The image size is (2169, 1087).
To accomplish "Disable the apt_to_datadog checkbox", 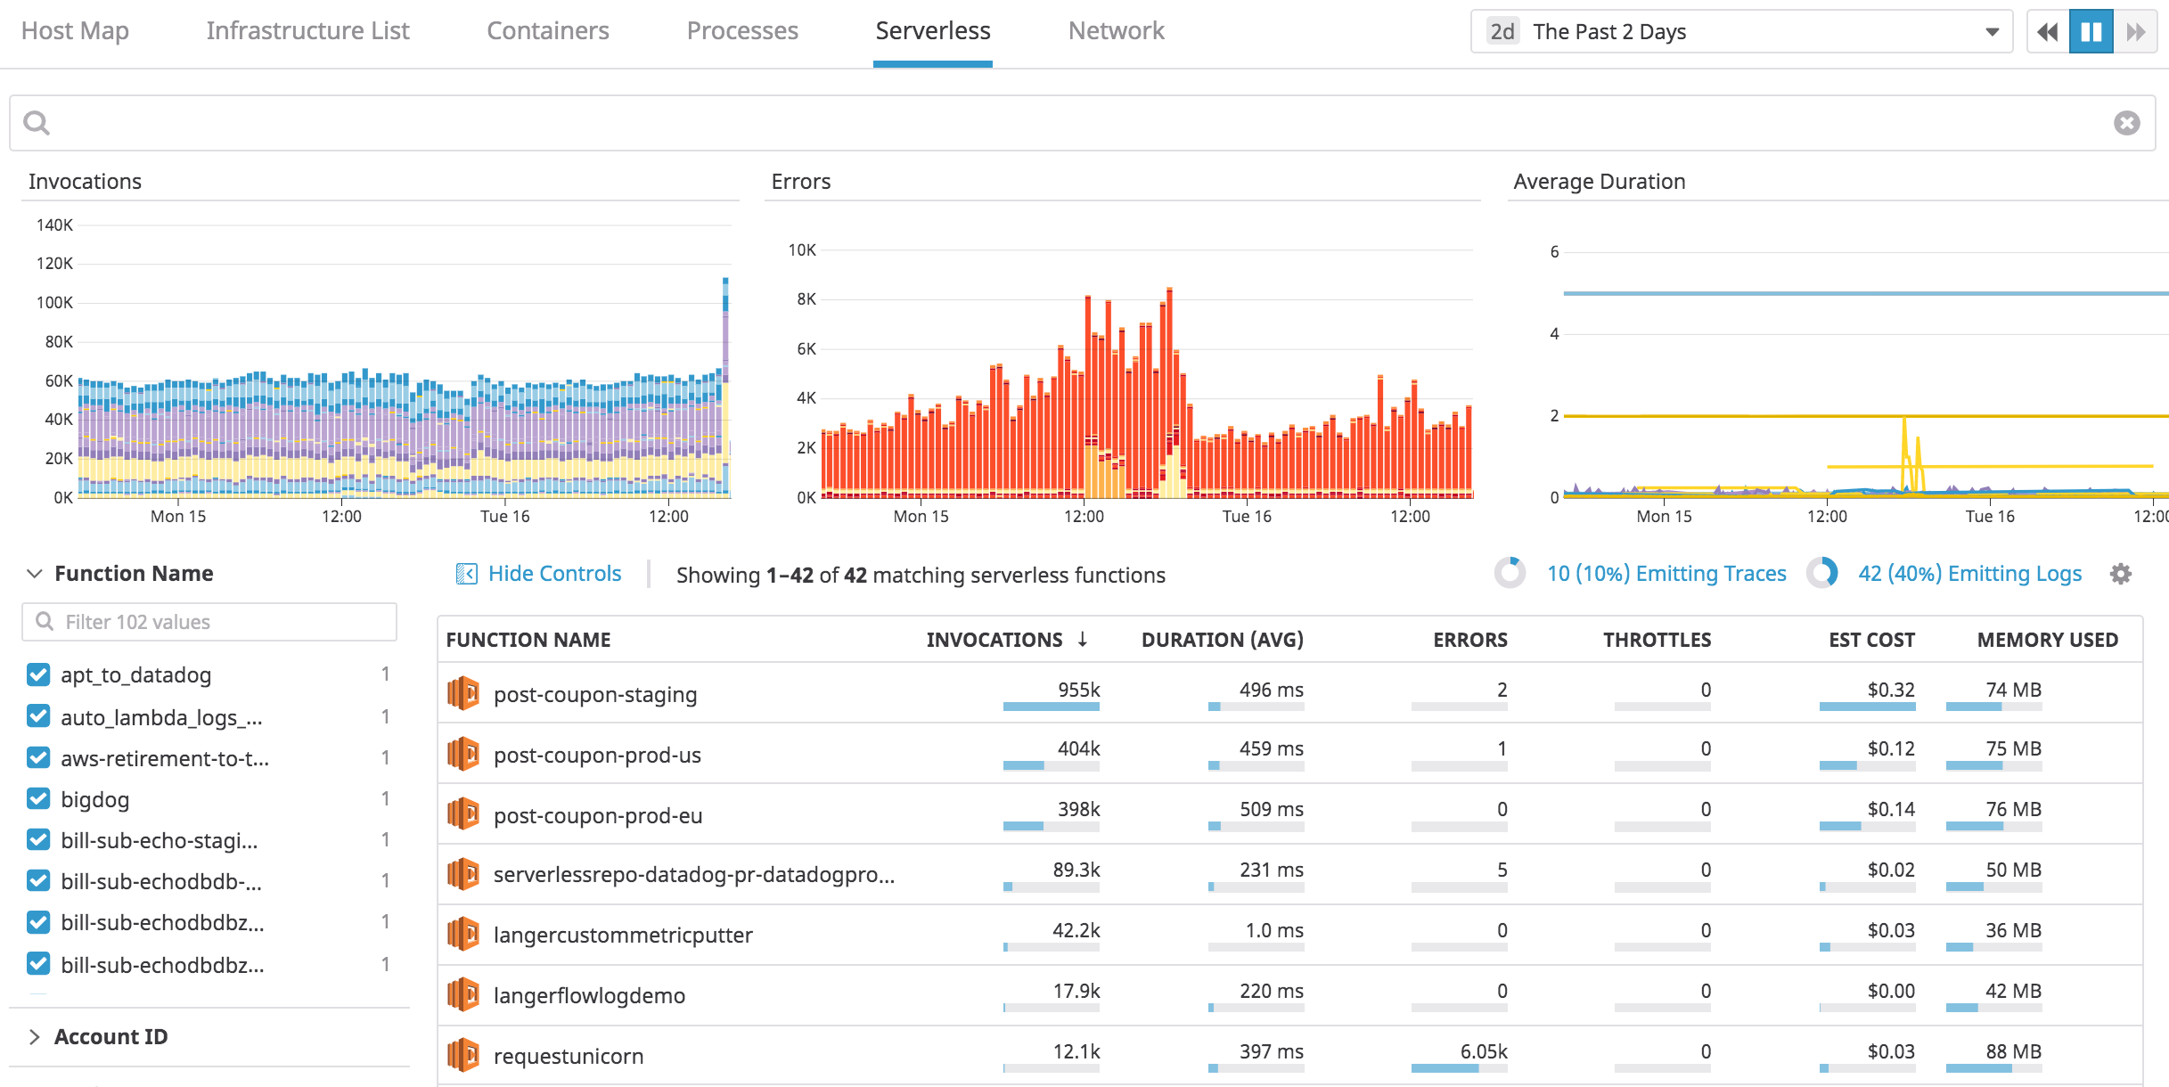I will [37, 674].
